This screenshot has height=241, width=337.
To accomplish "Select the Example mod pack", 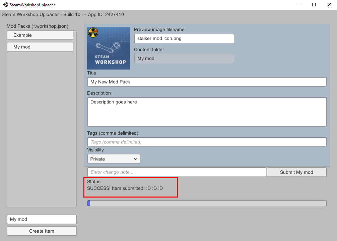I will (x=40, y=35).
